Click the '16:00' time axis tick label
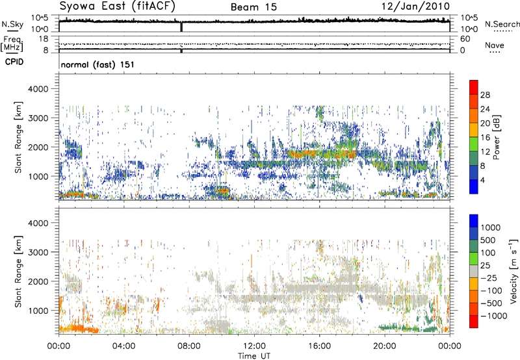The width and height of the screenshot is (520, 360). tap(319, 346)
